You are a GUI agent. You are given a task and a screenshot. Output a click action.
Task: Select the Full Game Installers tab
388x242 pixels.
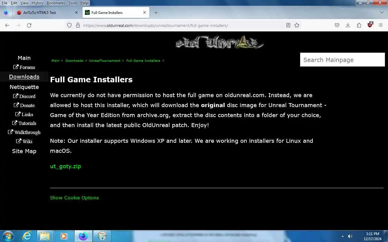point(116,13)
